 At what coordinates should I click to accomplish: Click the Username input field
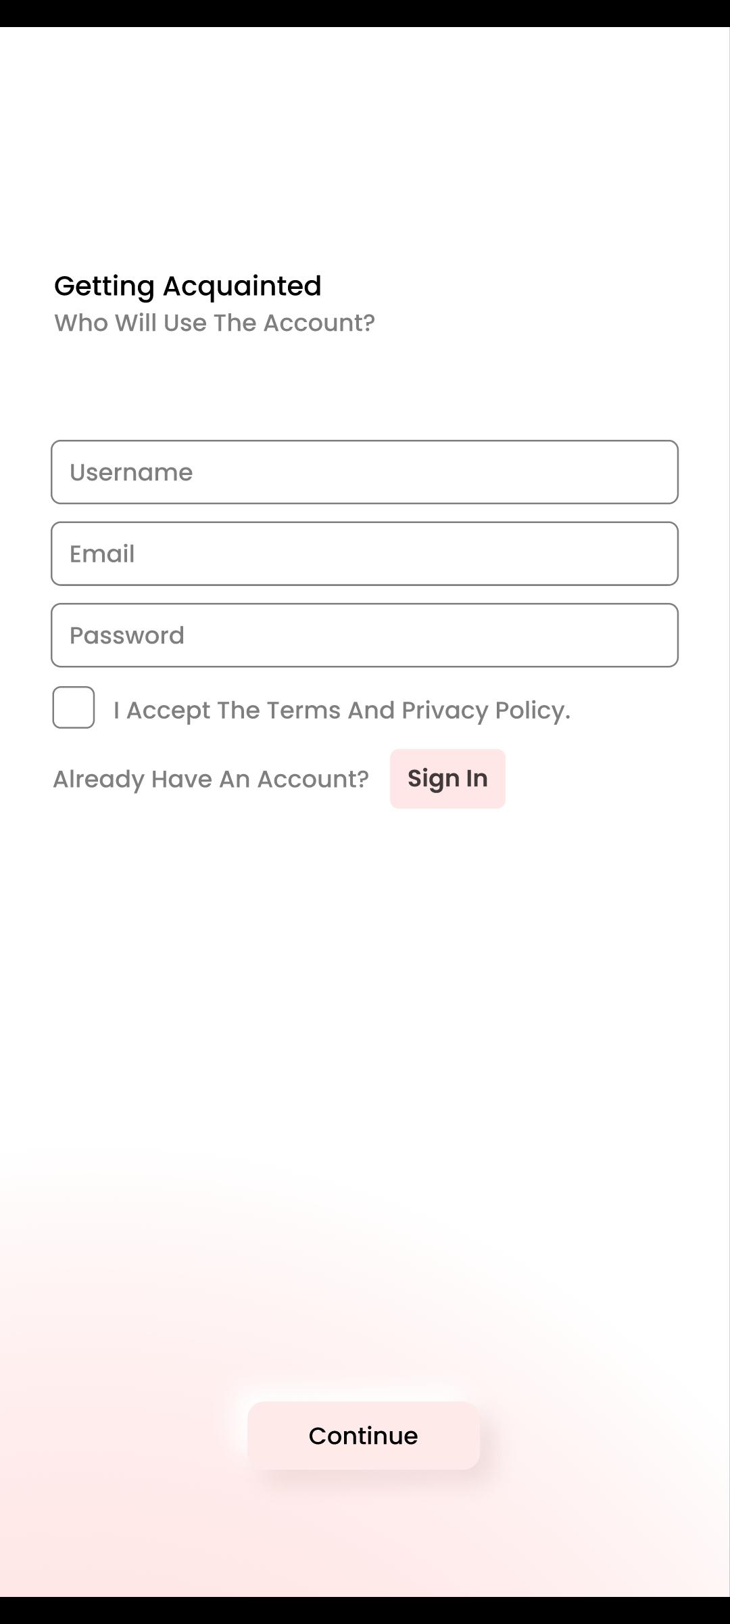point(364,472)
